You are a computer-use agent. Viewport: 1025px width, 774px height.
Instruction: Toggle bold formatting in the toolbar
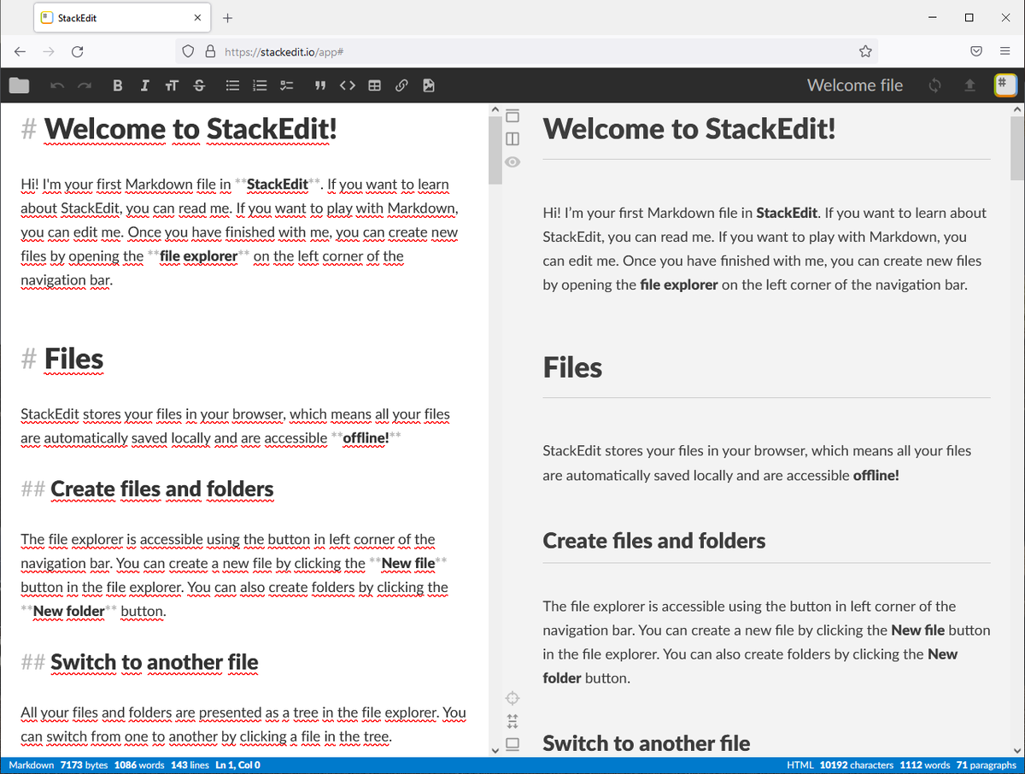[117, 85]
